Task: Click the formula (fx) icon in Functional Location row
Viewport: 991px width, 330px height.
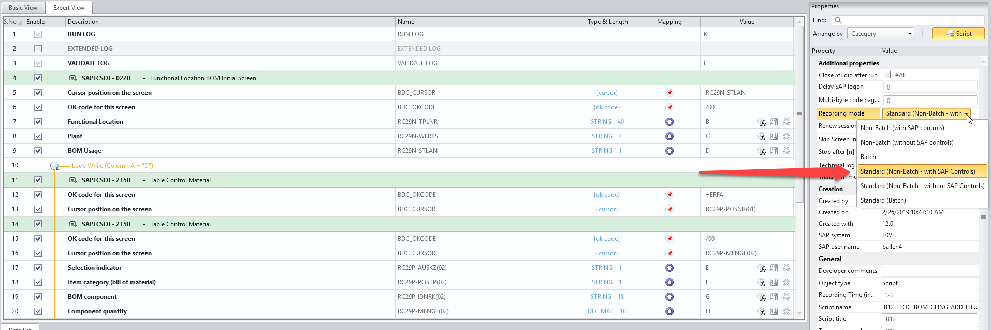Action: tap(762, 122)
